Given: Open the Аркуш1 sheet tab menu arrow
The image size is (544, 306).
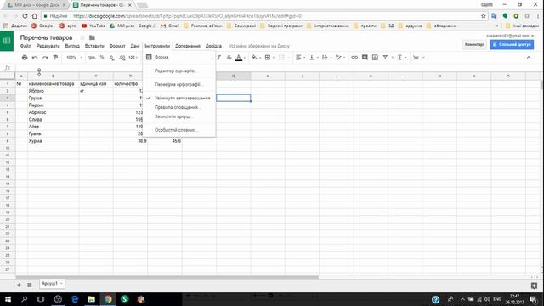Looking at the screenshot, I should (x=61, y=283).
